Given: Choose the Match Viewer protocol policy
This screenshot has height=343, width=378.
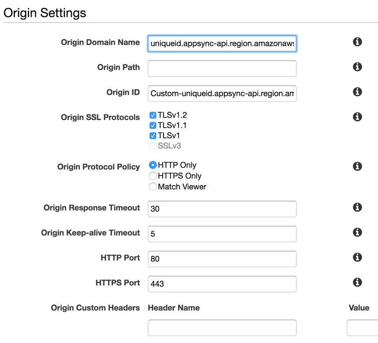Looking at the screenshot, I should (x=153, y=187).
